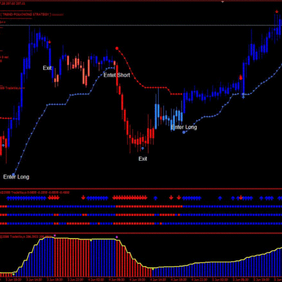
Task: Click red marker above tall blue breakout candle
Action: 241,78
